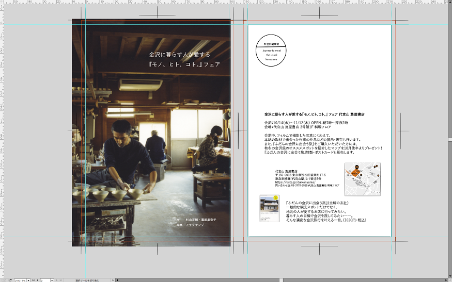Viewport: 452px width, 282px height.
Task: Select the book cover thumbnail
Action: [x=270, y=208]
